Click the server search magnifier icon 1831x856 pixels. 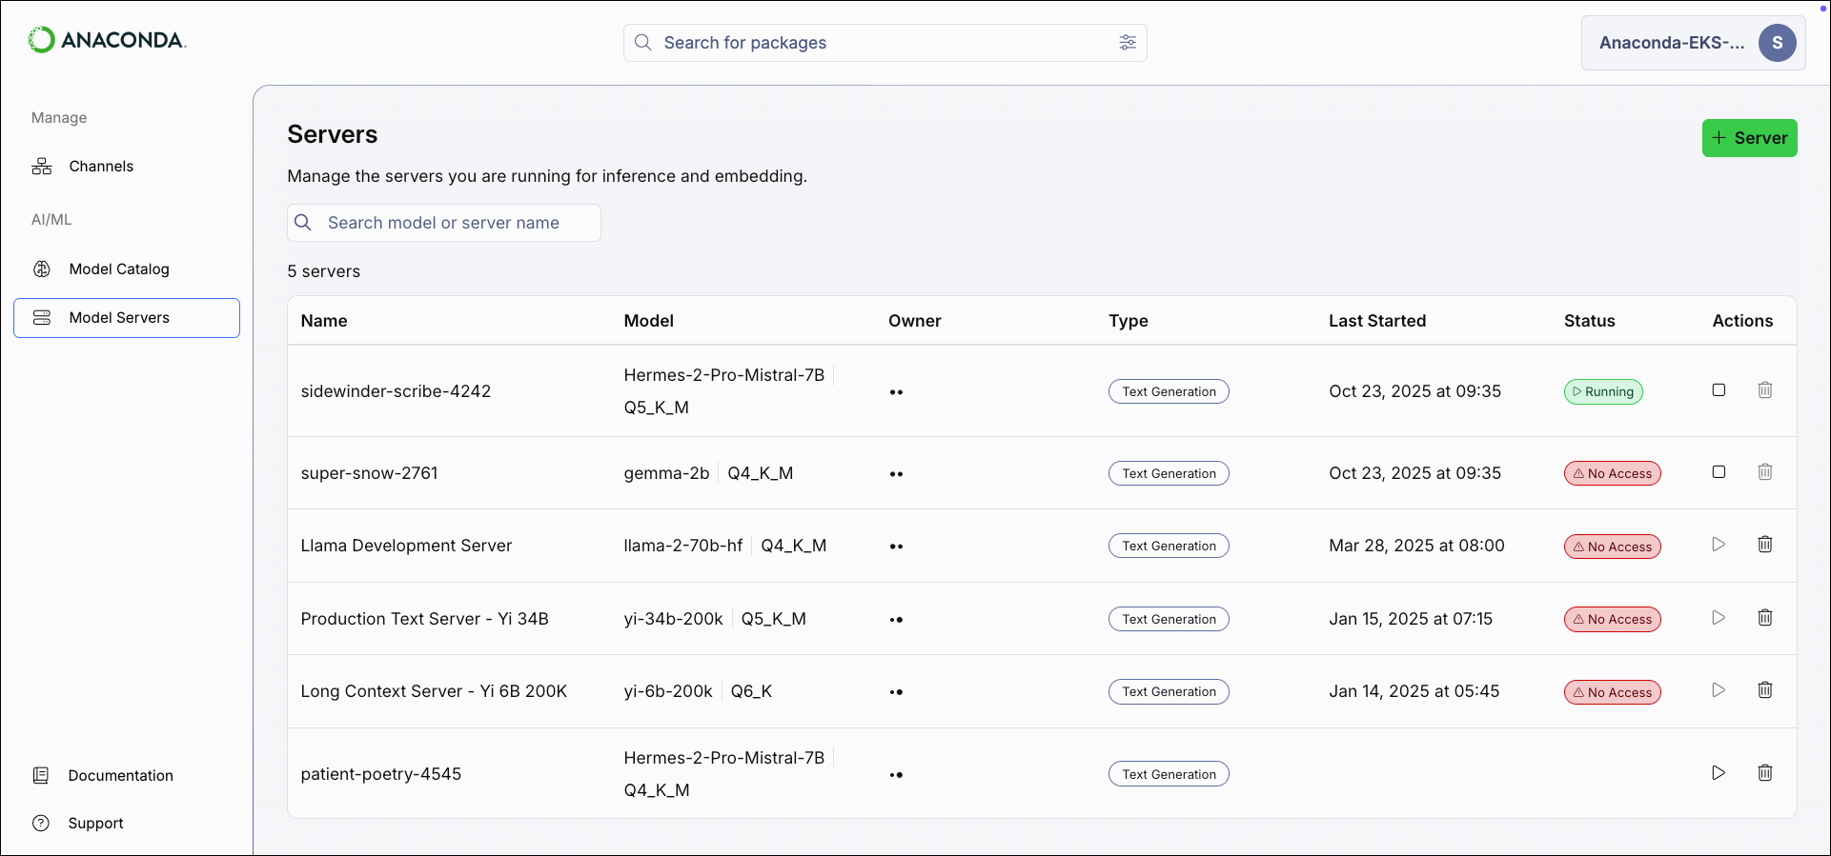click(x=303, y=223)
